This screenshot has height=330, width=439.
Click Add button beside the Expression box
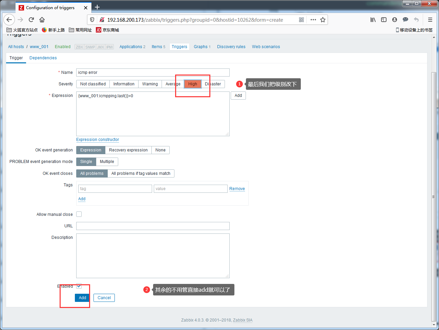point(238,96)
